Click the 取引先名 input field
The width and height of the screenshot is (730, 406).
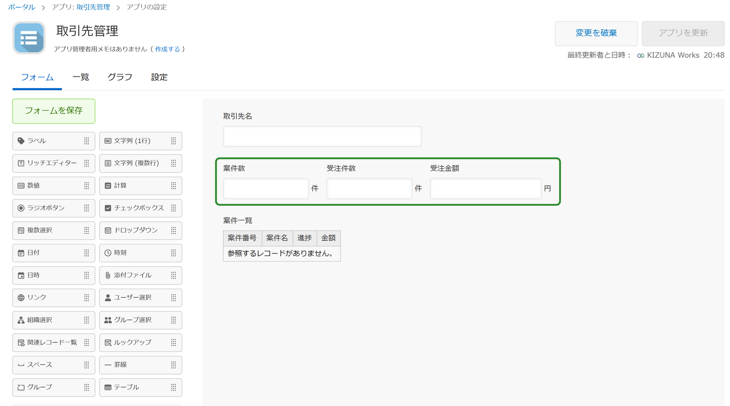pyautogui.click(x=322, y=137)
